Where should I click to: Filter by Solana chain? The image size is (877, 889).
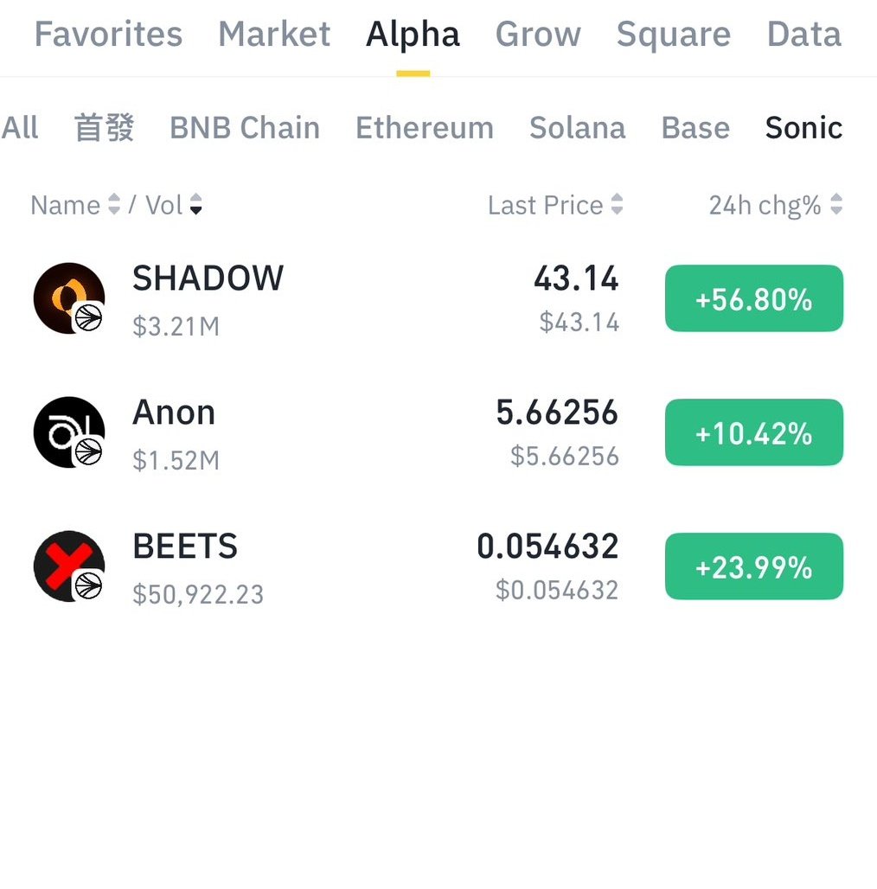click(x=577, y=128)
